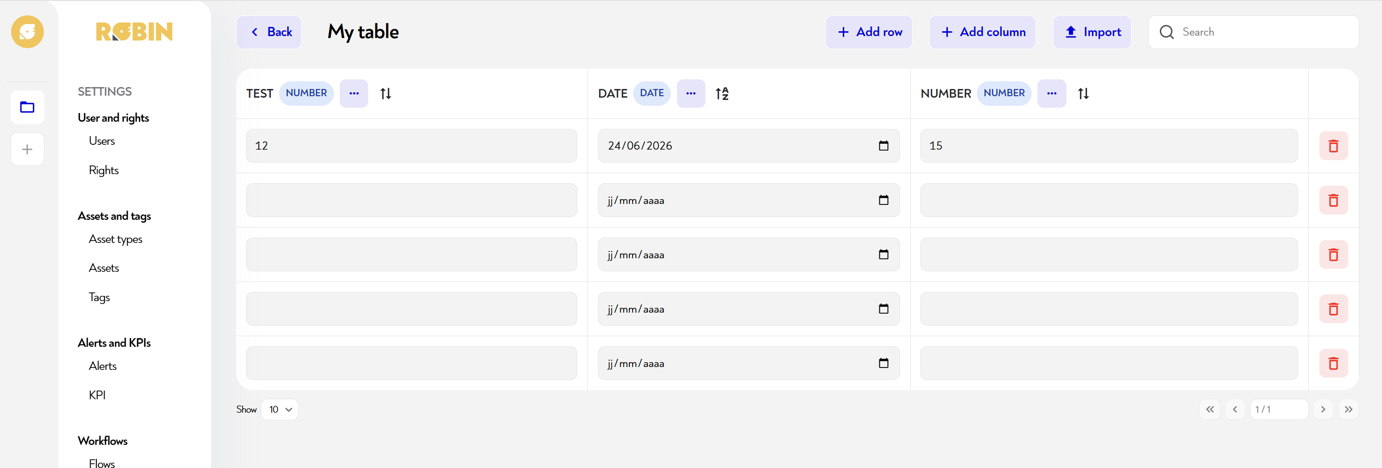Click the Robin bird logo icon
Image resolution: width=1382 pixels, height=468 pixels.
(x=27, y=32)
